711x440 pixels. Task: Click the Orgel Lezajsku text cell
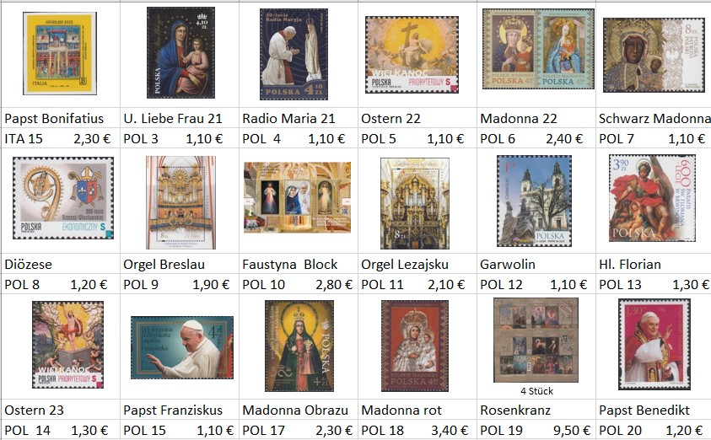(404, 264)
